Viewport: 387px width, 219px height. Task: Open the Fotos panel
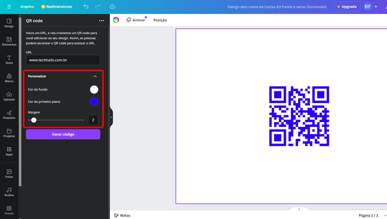9,174
